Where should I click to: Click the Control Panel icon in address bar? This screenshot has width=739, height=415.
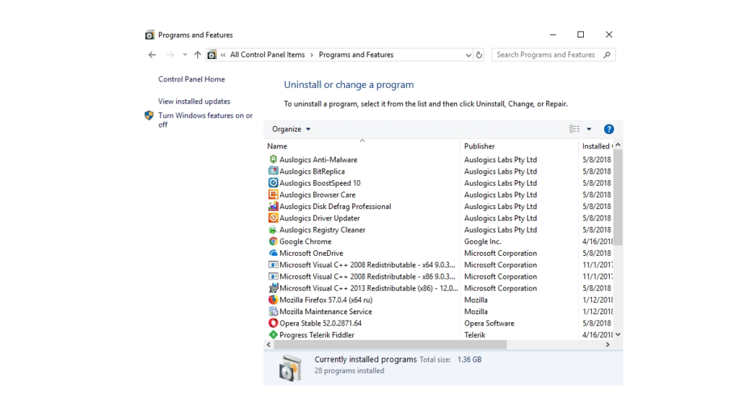click(212, 55)
